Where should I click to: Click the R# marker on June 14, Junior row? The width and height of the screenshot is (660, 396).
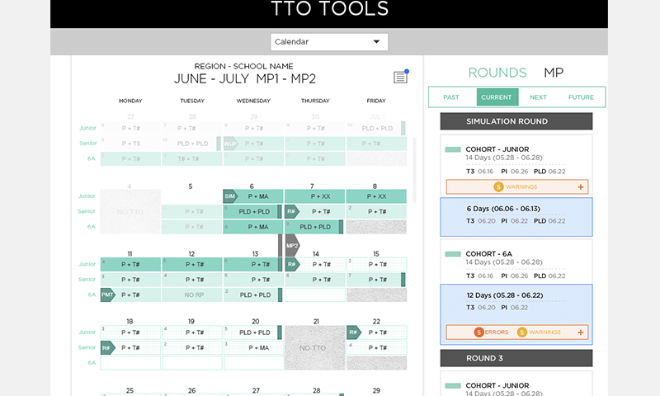292,264
